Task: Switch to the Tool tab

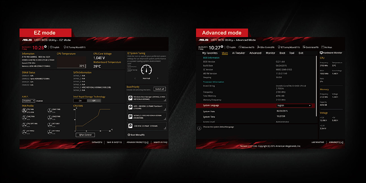Action: tap(292, 53)
